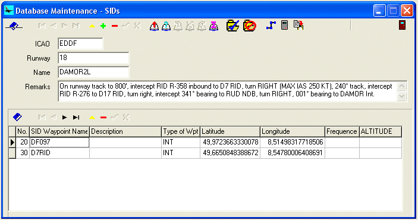Click the Frequence cell in DF097 row

coord(342,142)
